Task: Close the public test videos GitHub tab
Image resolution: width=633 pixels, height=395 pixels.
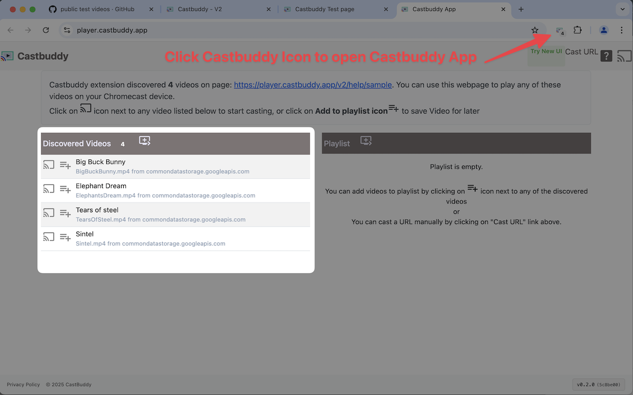Action: click(x=151, y=9)
